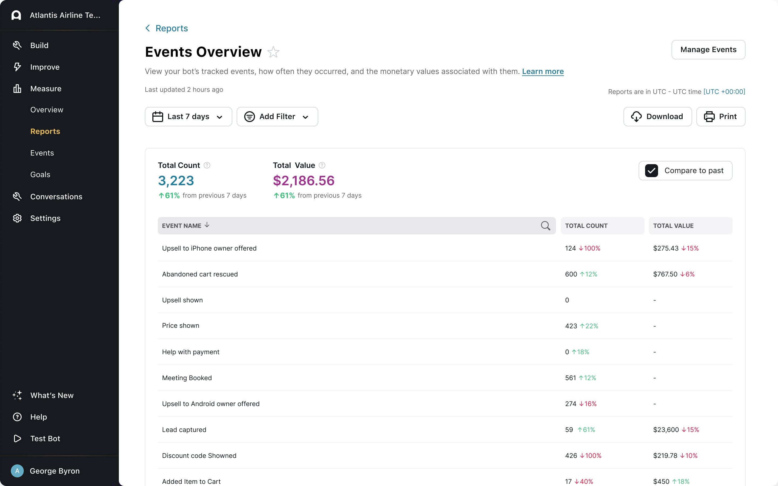Follow the Learn more link
This screenshot has height=486, width=778.
[543, 71]
